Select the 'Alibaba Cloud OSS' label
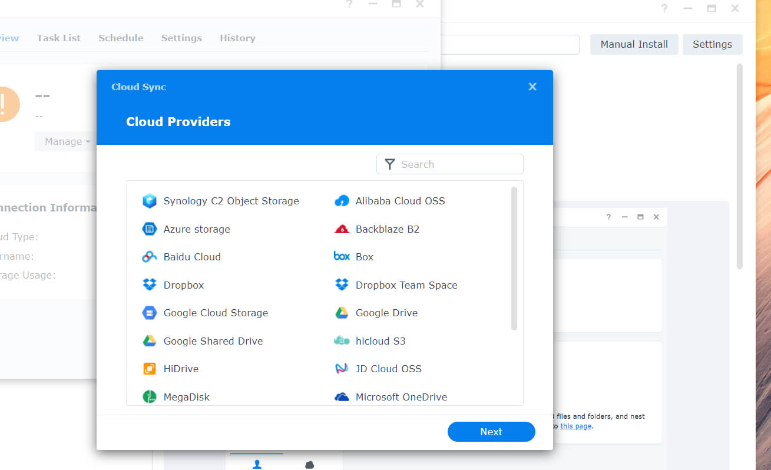 pos(401,201)
